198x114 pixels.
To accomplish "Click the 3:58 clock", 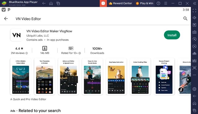I will pyautogui.click(x=186, y=10).
